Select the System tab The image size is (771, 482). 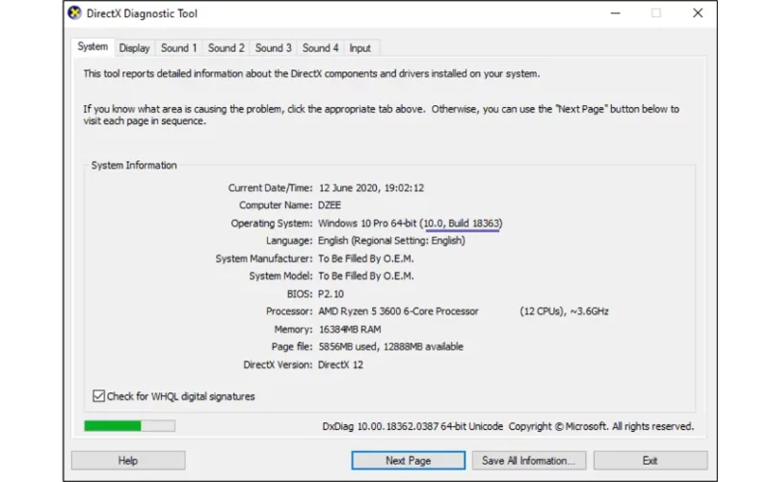[93, 46]
